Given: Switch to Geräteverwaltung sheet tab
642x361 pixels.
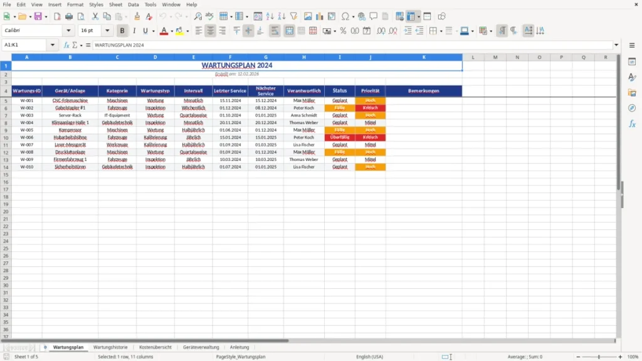Looking at the screenshot, I should (201, 347).
